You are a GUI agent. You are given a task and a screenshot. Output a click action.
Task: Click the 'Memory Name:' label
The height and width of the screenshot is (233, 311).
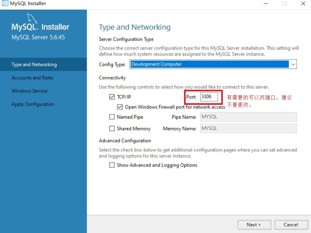180,129
